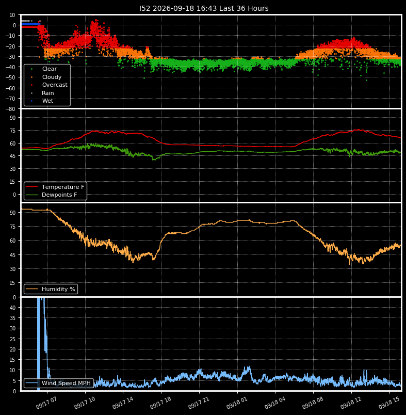Click the '09/18 08' x-axis tick label
Screen dimensions: 406x415
click(313, 403)
